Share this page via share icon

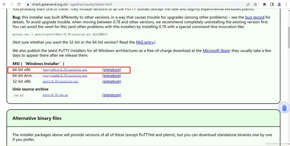(x=248, y=4)
